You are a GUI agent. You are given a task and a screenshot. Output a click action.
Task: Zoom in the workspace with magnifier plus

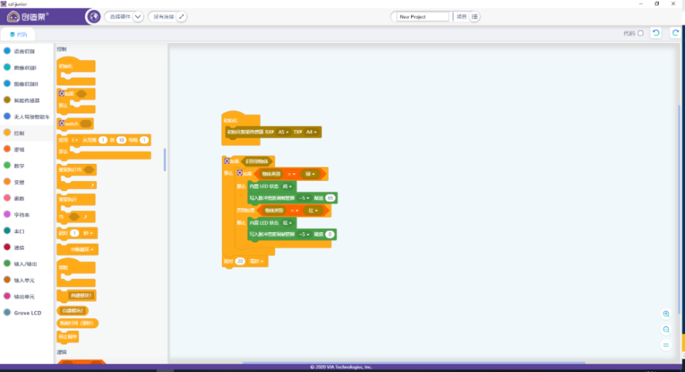666,314
